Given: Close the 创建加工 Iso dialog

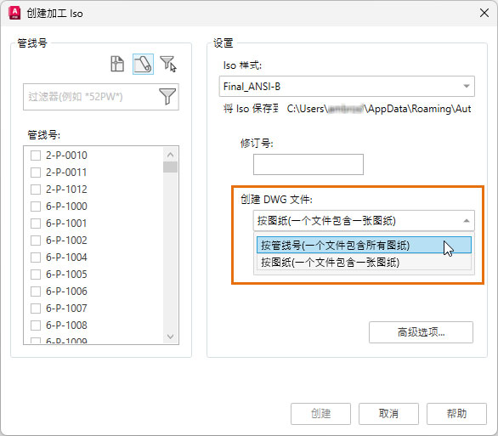Looking at the screenshot, I should [x=484, y=13].
